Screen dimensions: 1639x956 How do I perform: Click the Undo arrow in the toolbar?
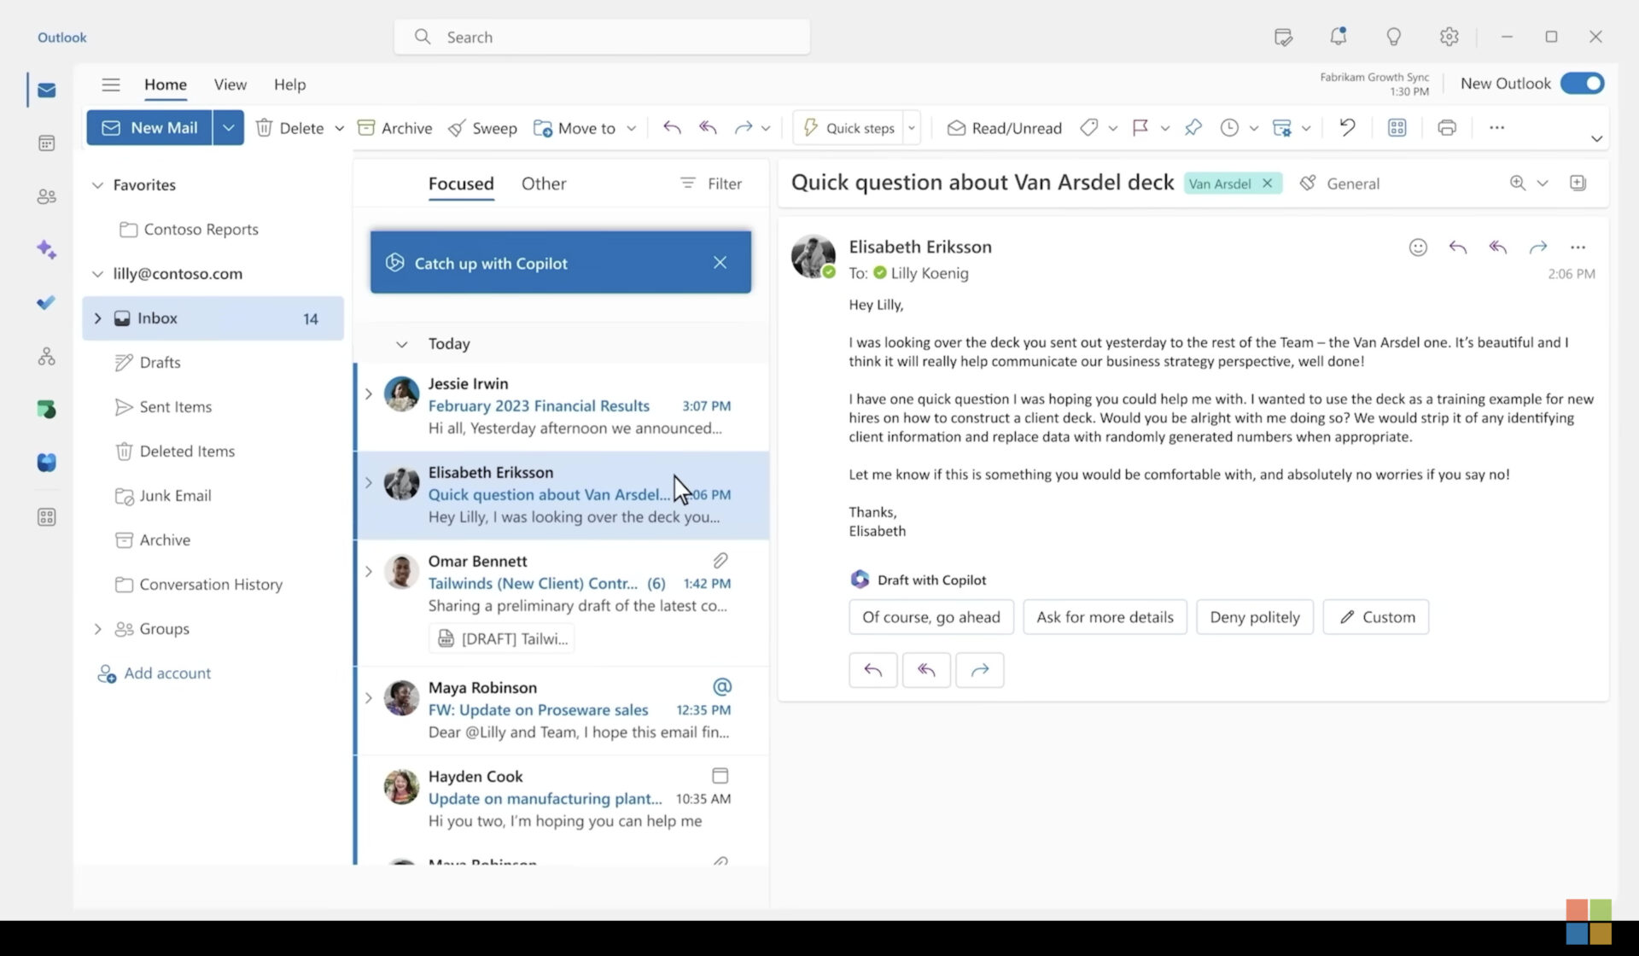click(x=1347, y=128)
